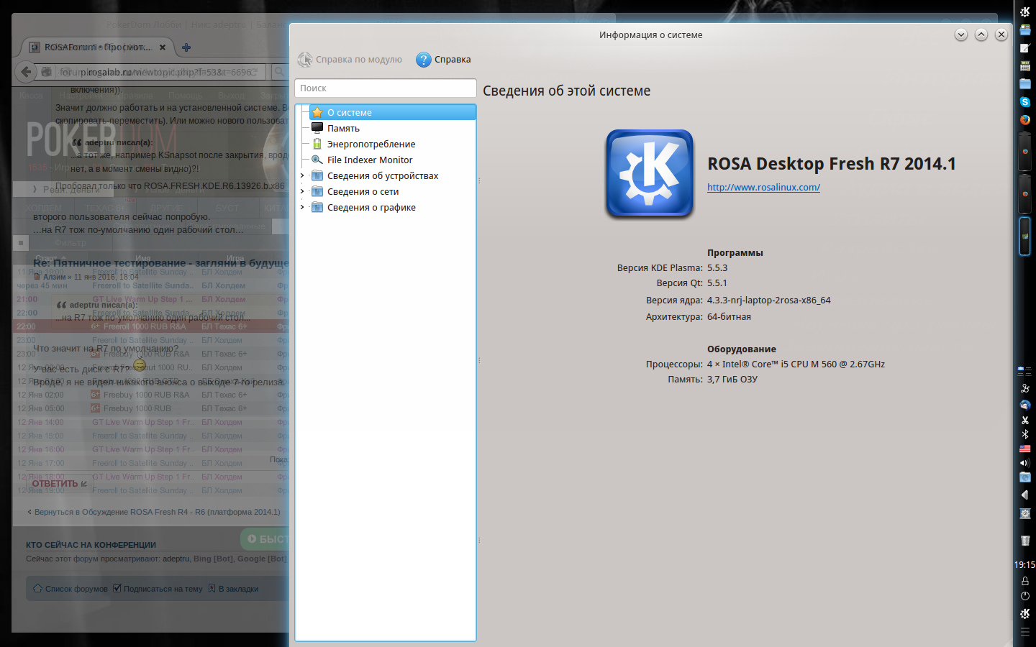Close the 'Информация о системе' window
1036x647 pixels.
[1001, 35]
